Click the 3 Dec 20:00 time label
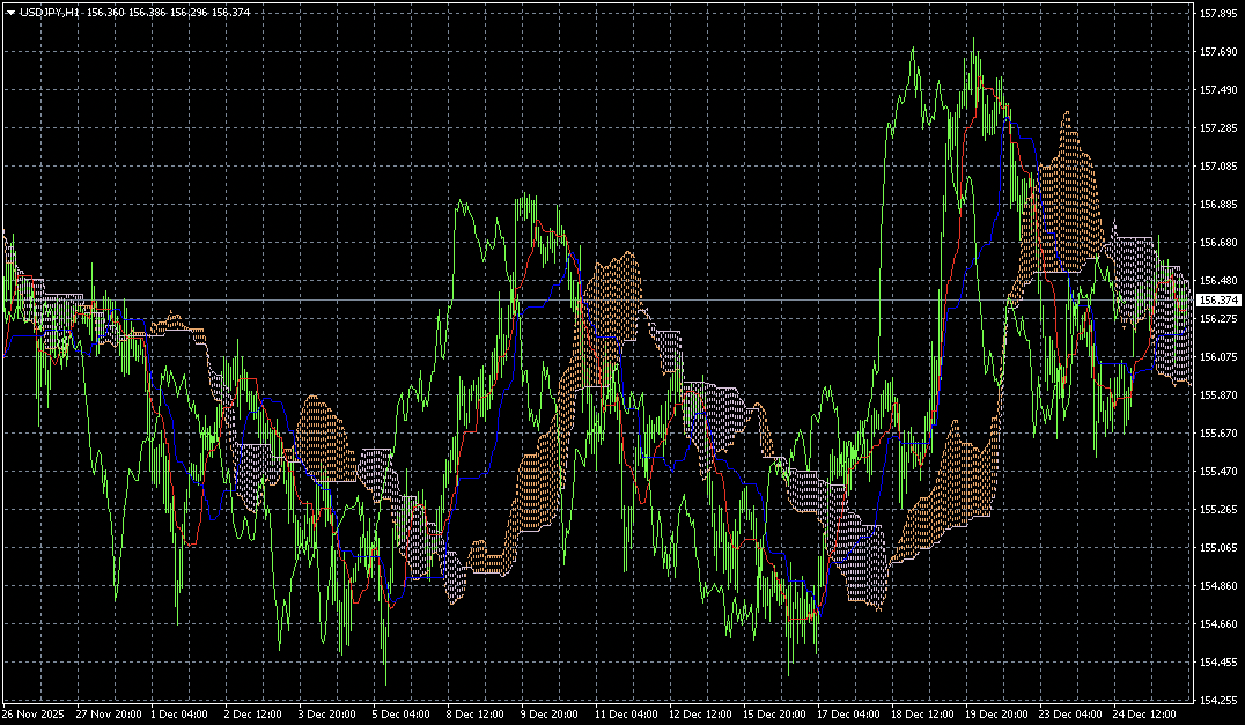 click(x=327, y=714)
